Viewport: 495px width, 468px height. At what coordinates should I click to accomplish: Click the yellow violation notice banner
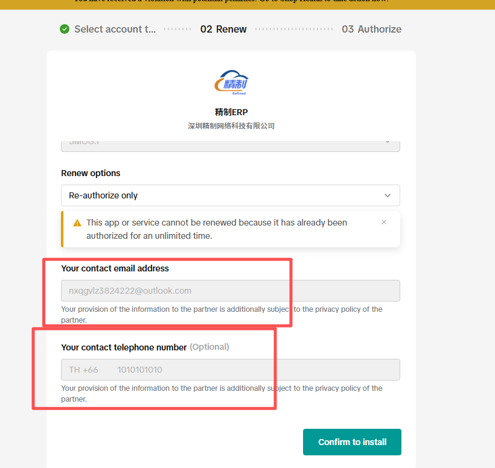(x=247, y=3)
